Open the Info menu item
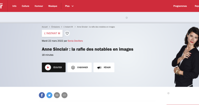Viewport: 199px width, 105px height. click(14, 6)
